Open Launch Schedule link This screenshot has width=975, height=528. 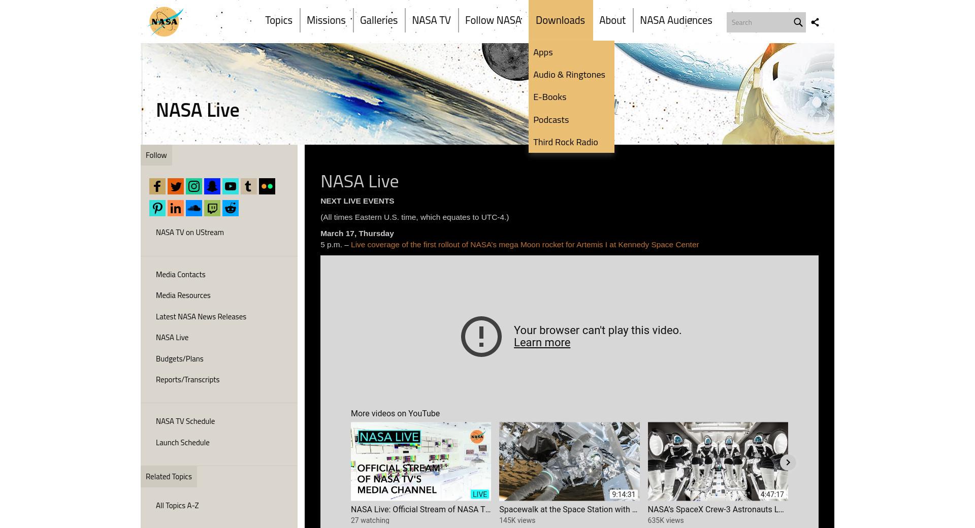pos(183,443)
